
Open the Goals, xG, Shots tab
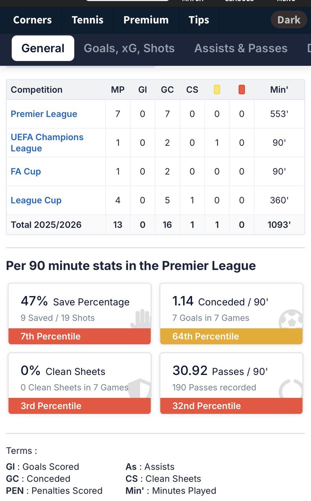pyautogui.click(x=129, y=48)
